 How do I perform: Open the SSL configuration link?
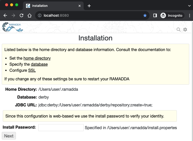[32, 70]
